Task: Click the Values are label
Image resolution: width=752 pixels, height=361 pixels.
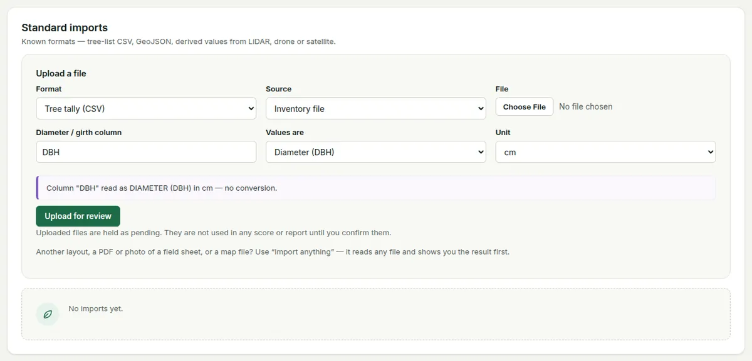Action: click(x=285, y=133)
